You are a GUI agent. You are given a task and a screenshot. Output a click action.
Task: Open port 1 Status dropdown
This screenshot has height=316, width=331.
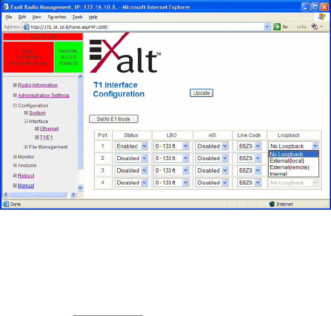[144, 146]
